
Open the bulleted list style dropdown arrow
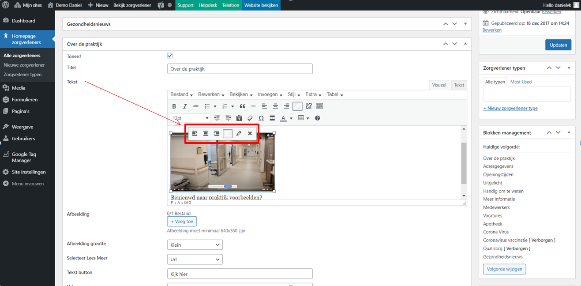215,106
